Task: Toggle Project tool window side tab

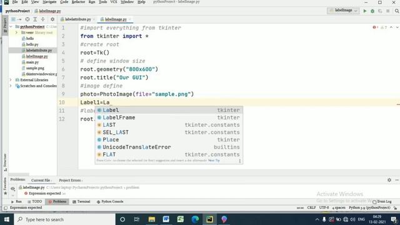Action: [x=5, y=25]
